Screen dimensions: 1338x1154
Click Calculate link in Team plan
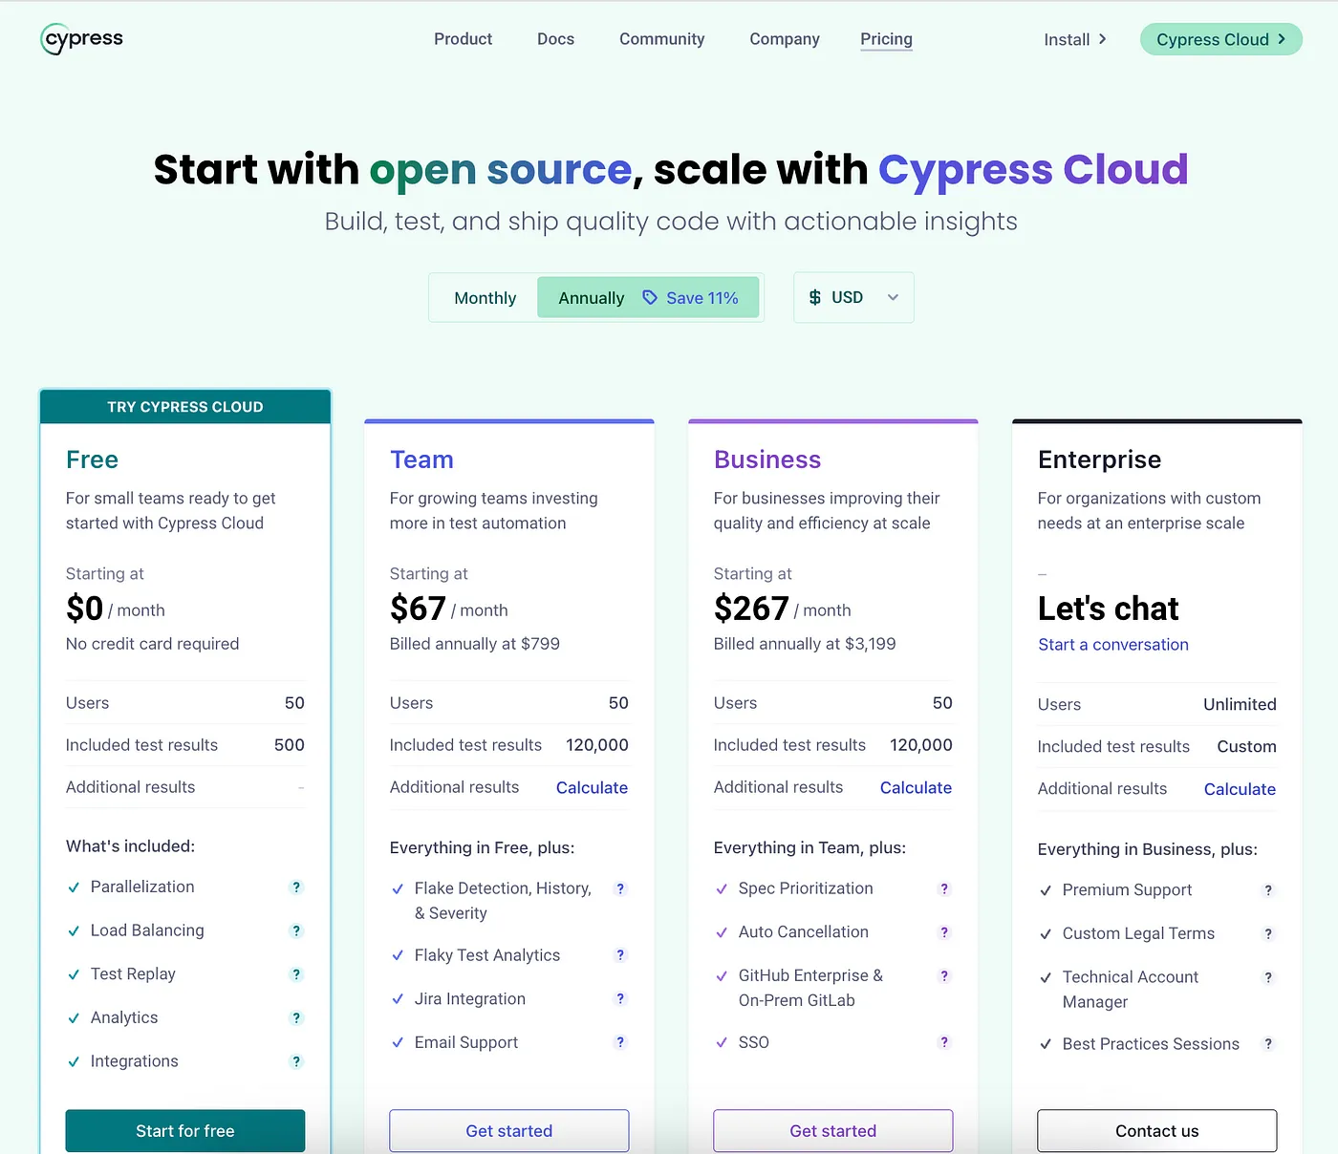point(592,788)
